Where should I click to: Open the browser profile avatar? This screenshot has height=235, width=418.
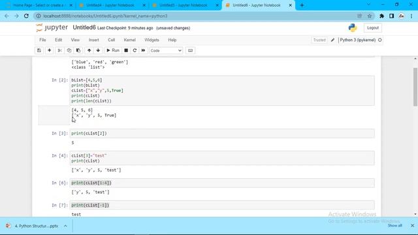click(401, 16)
